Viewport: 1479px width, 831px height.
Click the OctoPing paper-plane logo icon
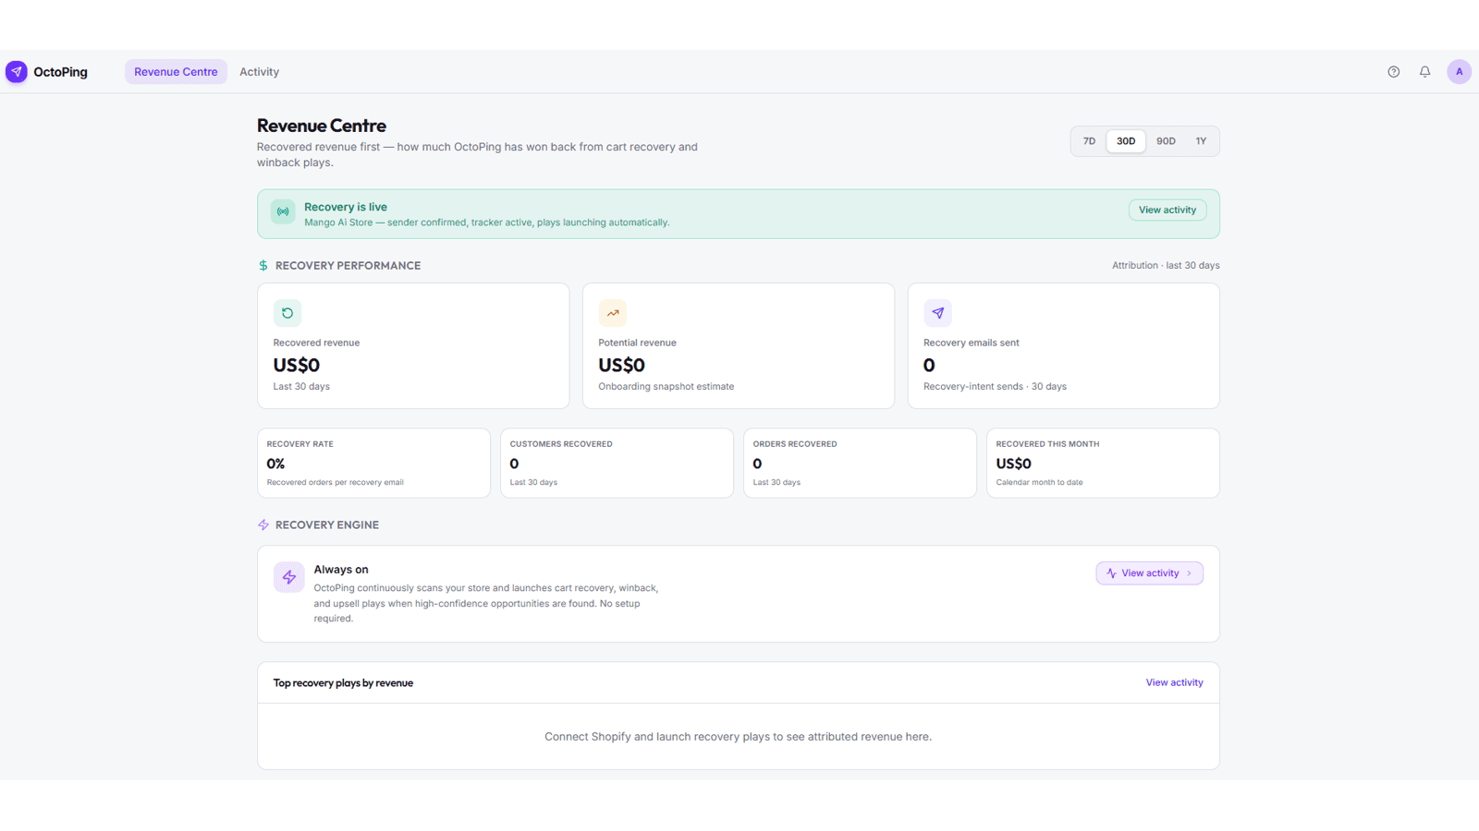(17, 72)
